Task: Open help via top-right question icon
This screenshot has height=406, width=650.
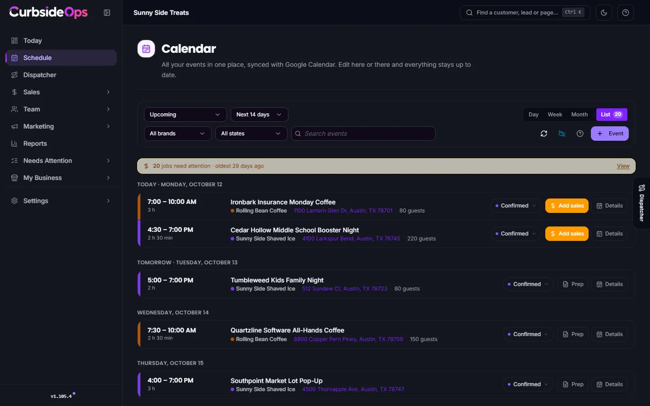Action: coord(626,13)
